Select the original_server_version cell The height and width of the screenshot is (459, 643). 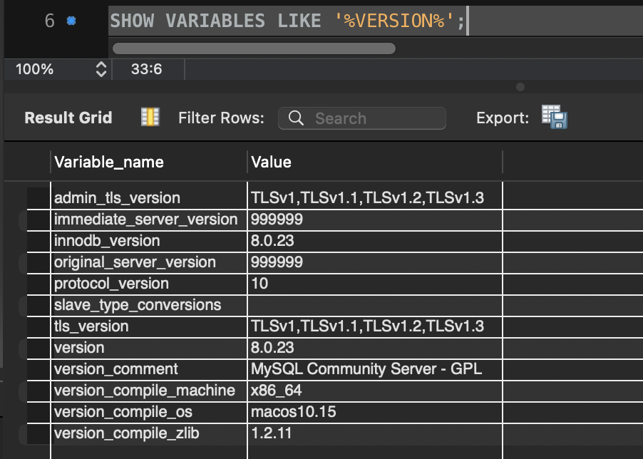coord(149,262)
